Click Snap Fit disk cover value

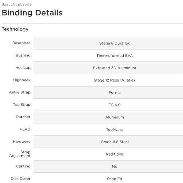115,179
